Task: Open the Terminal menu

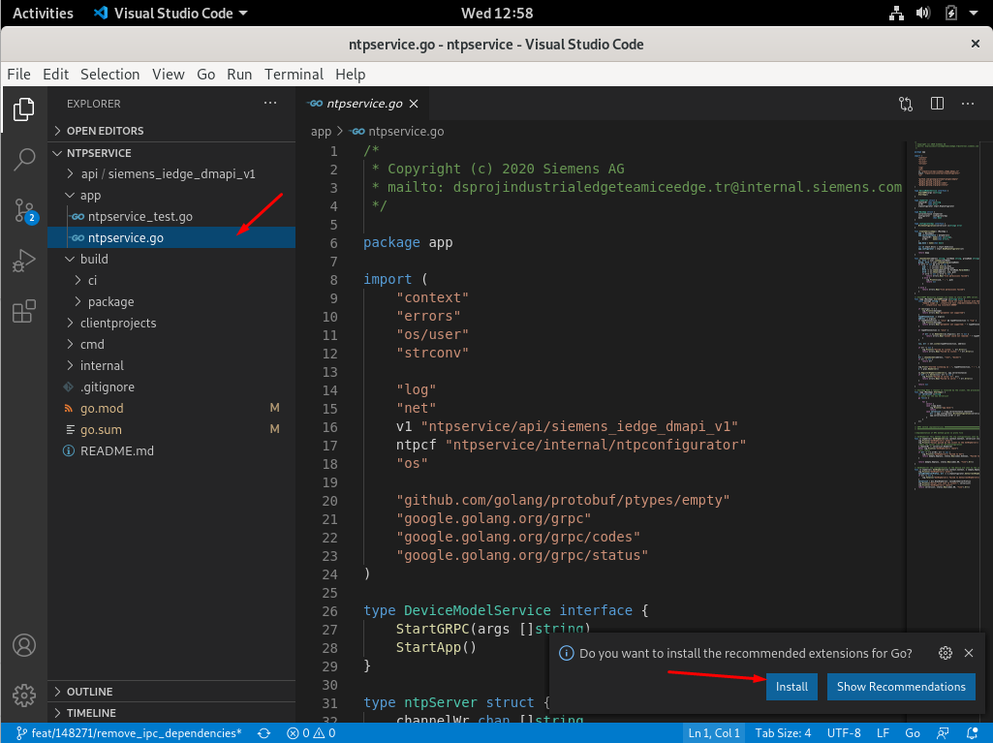Action: click(x=294, y=75)
